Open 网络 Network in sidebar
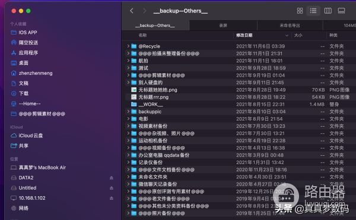 point(23,208)
